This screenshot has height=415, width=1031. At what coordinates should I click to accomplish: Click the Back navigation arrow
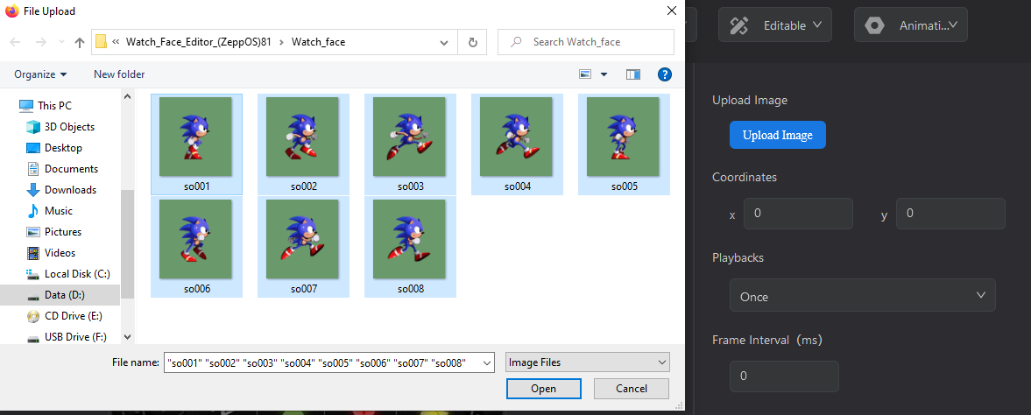pyautogui.click(x=15, y=42)
